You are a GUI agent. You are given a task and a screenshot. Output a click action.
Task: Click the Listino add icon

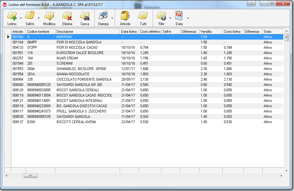tap(12, 16)
